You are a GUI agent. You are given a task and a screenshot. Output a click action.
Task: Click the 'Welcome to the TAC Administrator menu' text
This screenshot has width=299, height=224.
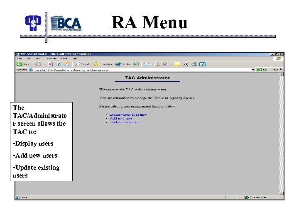[132, 89]
